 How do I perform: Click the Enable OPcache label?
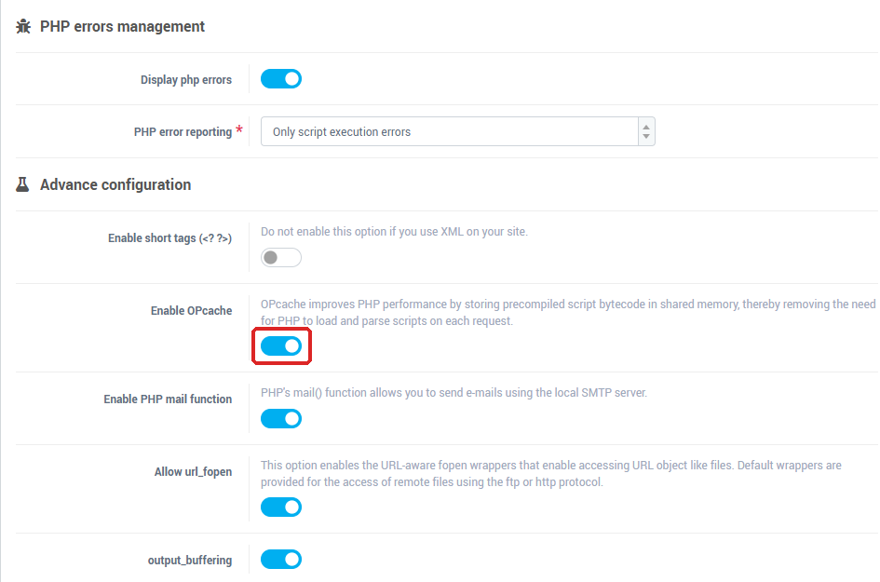coord(191,310)
